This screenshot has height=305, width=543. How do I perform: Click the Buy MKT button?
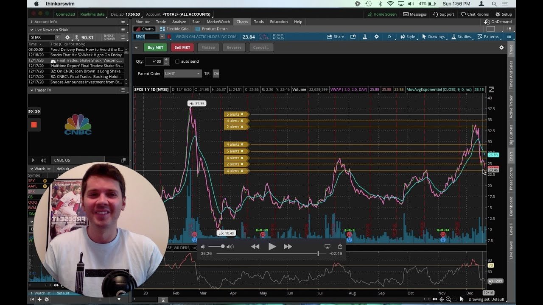coord(155,47)
